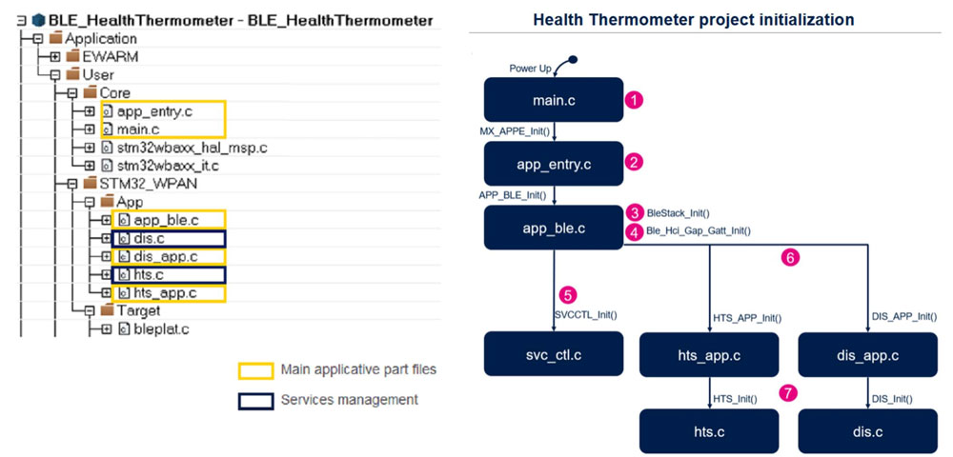953x457 pixels.
Task: Collapse the User folder node
Action: click(55, 75)
